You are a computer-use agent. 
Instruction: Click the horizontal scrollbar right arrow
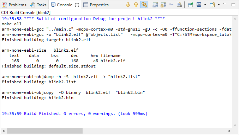(x=229, y=131)
